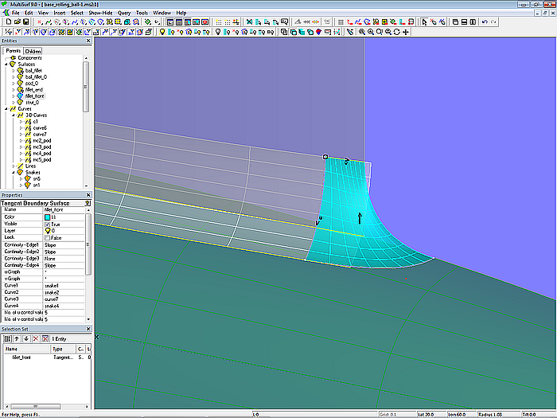Screen dimensions: 557x418
Task: Select fillet_end in the Surfaces tree
Action: tap(35, 89)
